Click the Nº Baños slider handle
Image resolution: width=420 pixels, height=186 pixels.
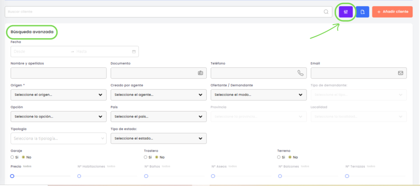(146, 176)
